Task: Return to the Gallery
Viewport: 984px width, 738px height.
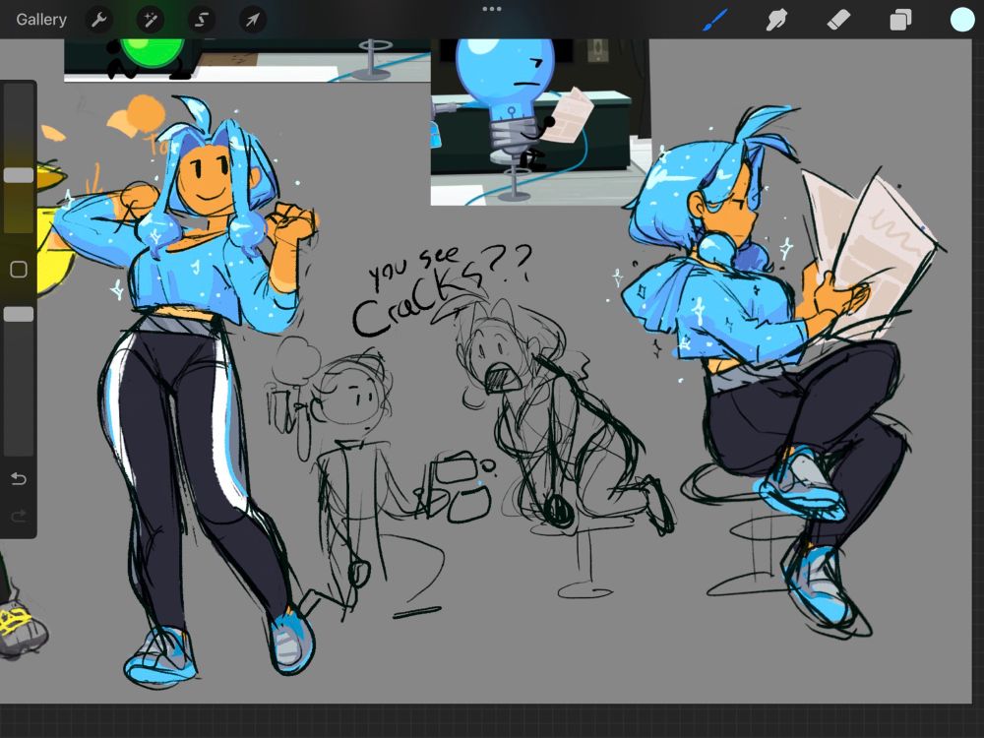Action: tap(41, 20)
